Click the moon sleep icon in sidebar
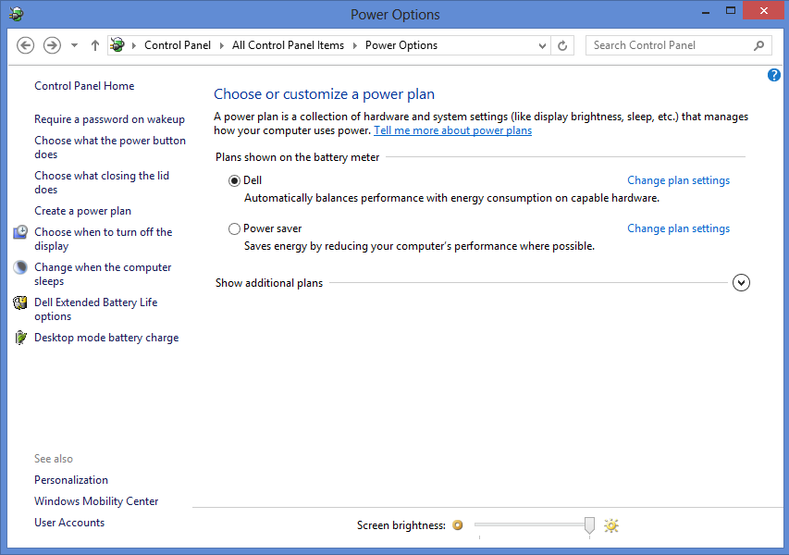 tap(20, 267)
